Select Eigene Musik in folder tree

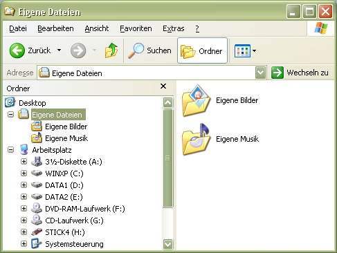click(66, 138)
